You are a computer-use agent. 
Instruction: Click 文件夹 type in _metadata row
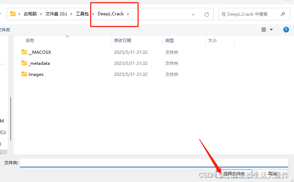coord(171,63)
